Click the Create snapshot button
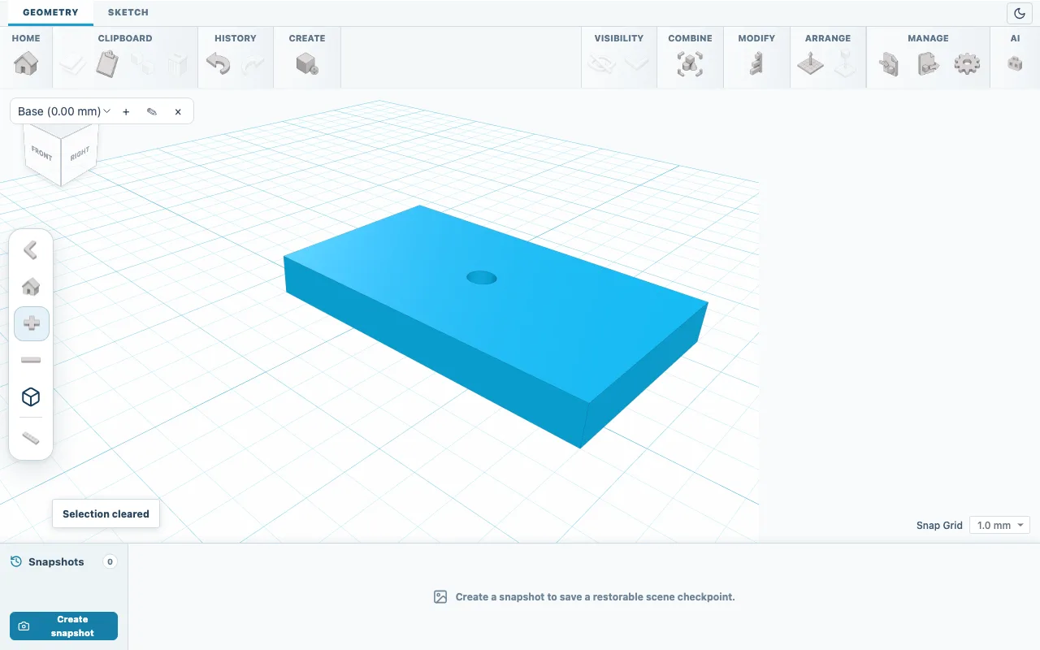 63,626
